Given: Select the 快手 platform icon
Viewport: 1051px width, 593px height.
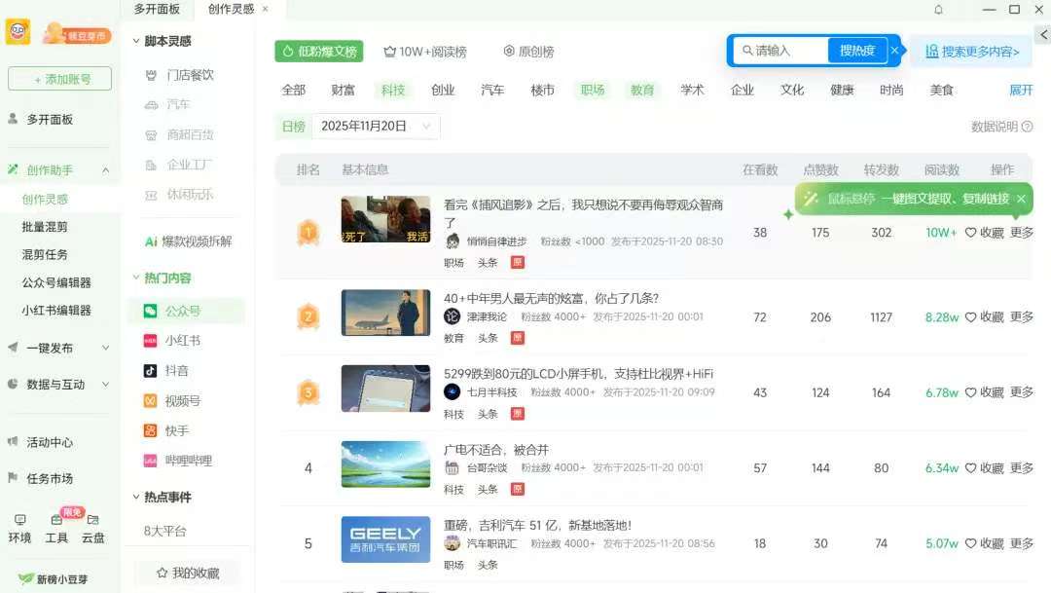Looking at the screenshot, I should pos(150,430).
